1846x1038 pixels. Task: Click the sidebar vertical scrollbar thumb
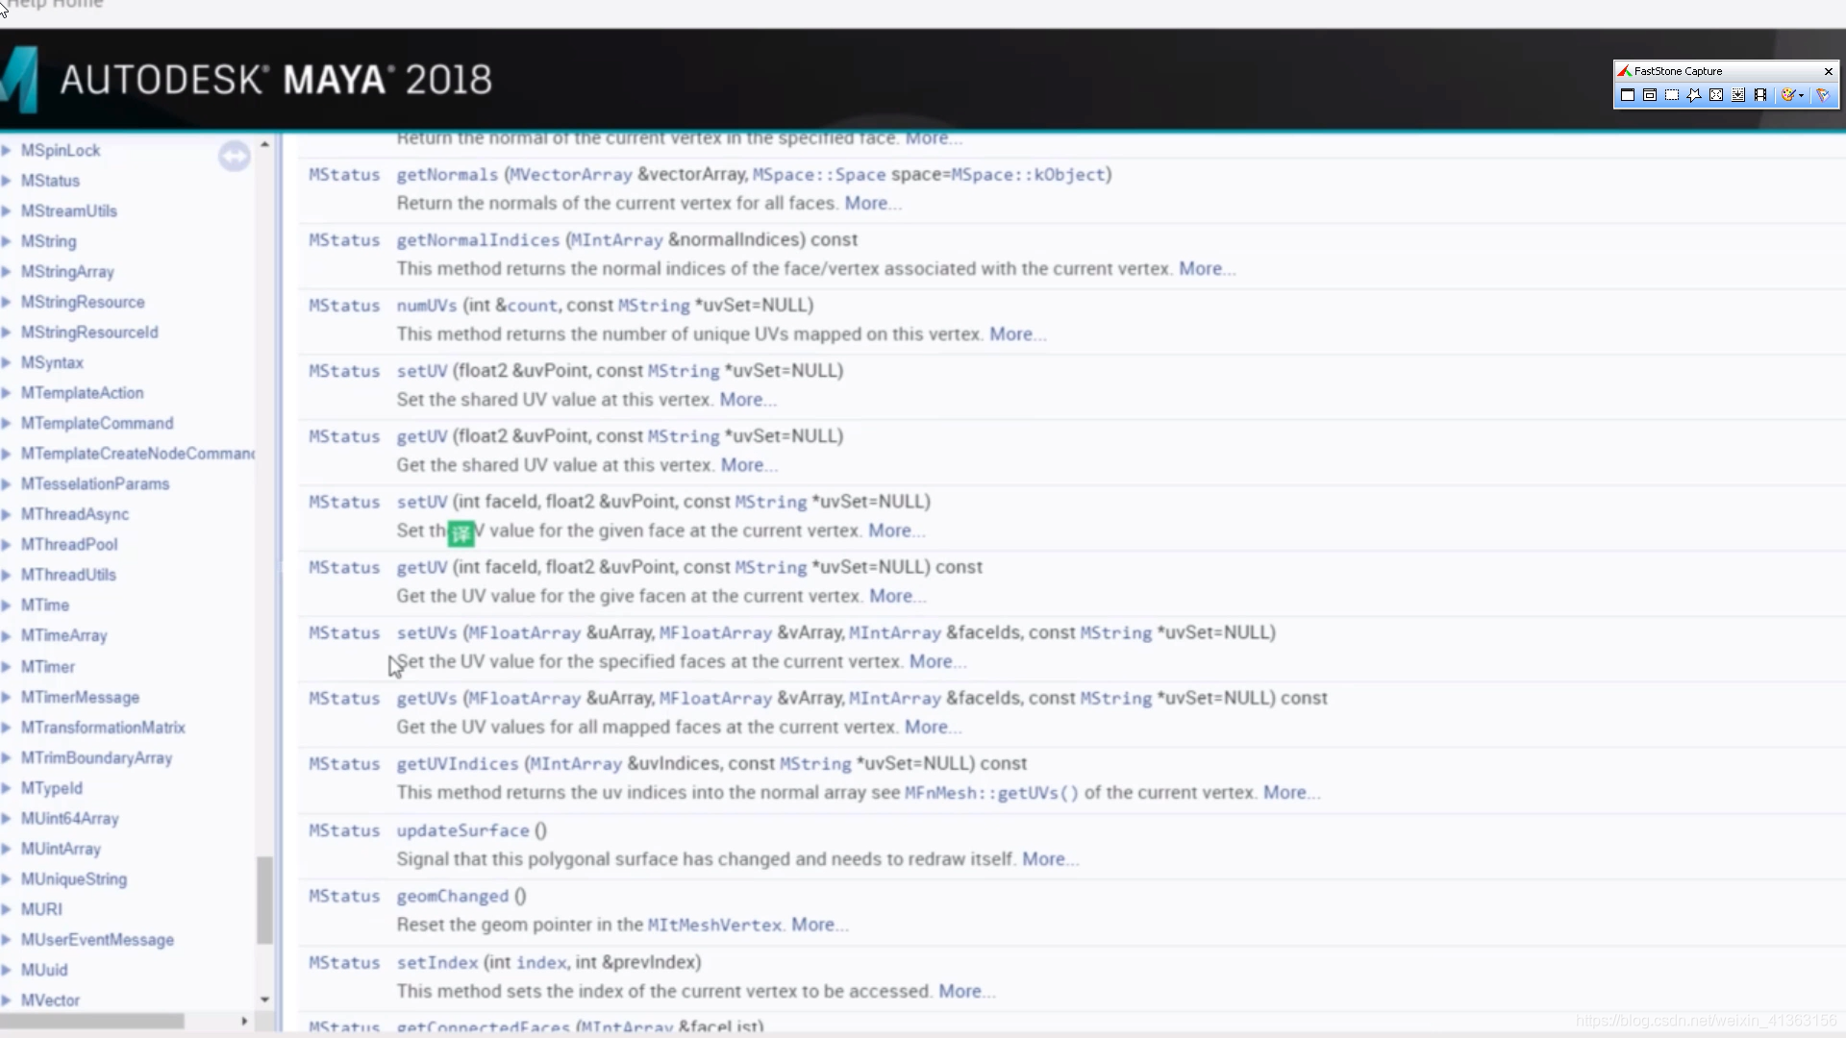[264, 900]
